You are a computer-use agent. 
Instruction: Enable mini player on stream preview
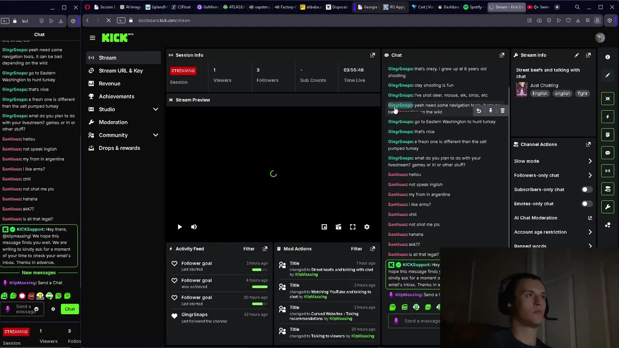[324, 227]
